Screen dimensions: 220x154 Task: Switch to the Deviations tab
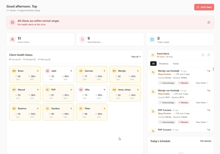pos(164,64)
